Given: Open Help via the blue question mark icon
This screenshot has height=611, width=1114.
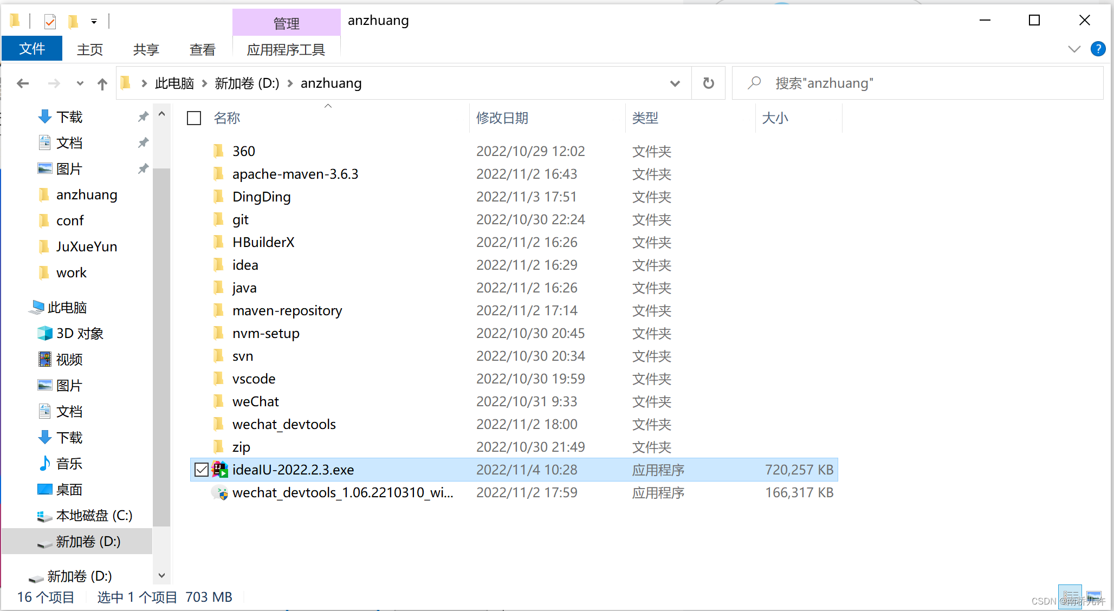Looking at the screenshot, I should click(x=1098, y=49).
